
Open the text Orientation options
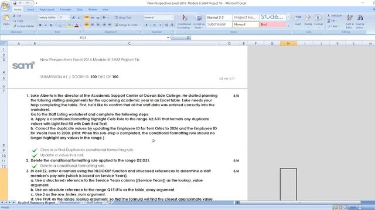tap(105, 17)
